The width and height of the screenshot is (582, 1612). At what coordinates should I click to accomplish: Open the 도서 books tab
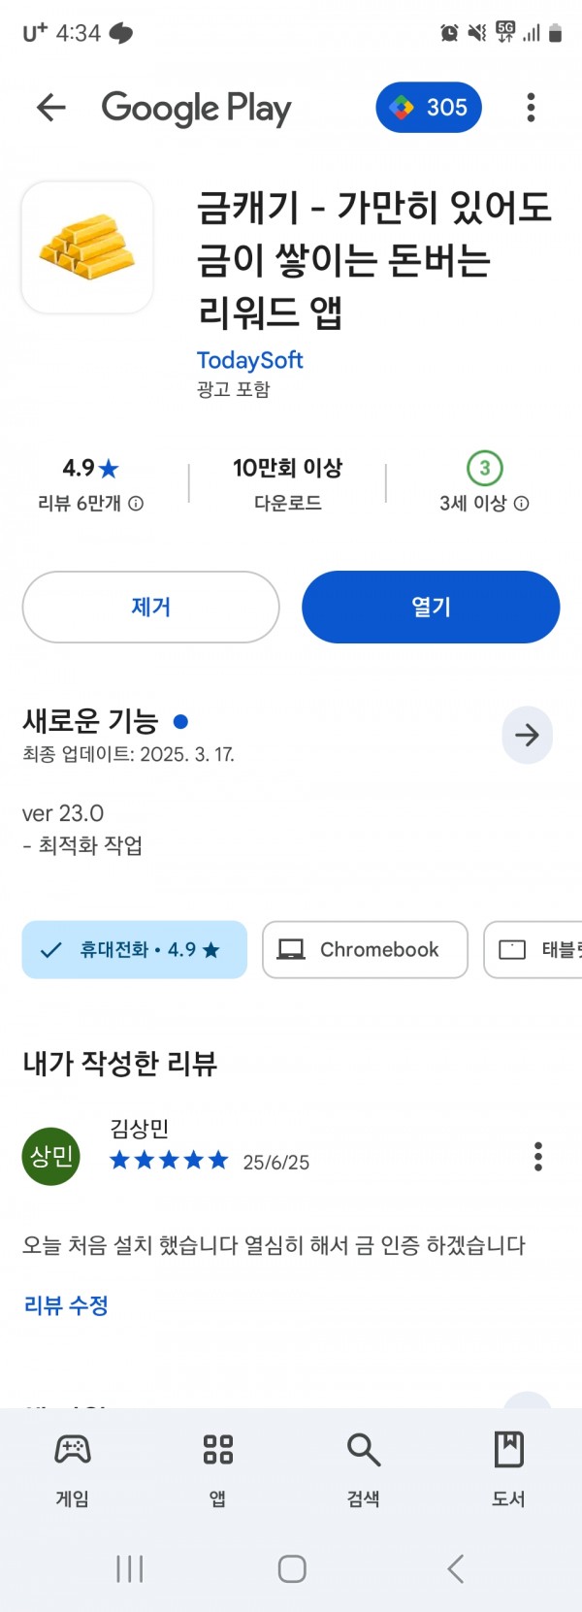point(509,1469)
